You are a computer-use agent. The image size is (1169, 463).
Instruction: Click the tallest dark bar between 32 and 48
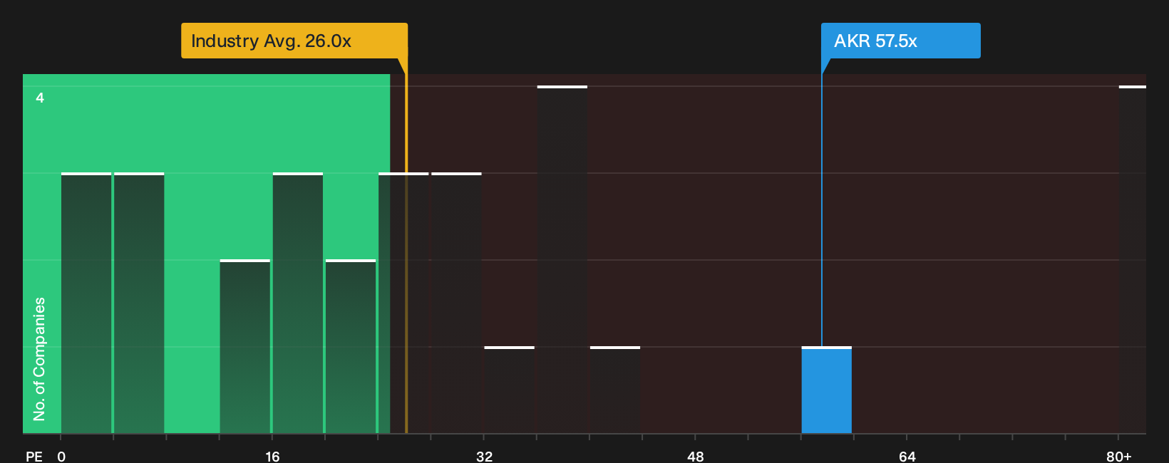pos(562,259)
